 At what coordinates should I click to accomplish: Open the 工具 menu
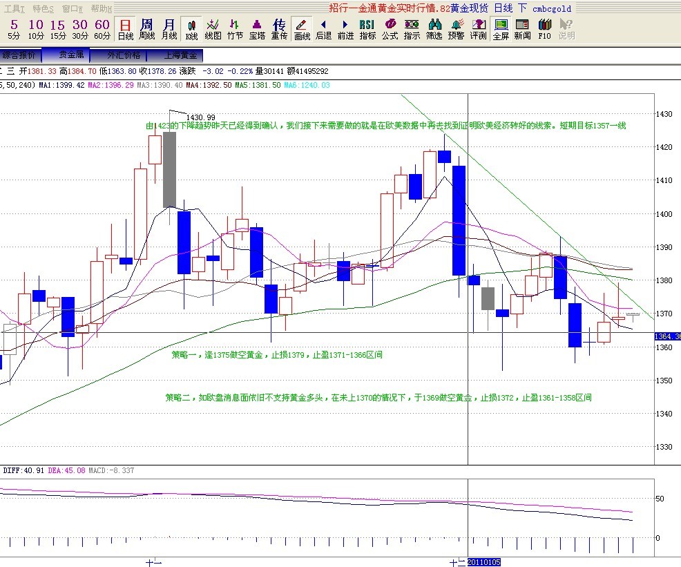tap(15, 9)
